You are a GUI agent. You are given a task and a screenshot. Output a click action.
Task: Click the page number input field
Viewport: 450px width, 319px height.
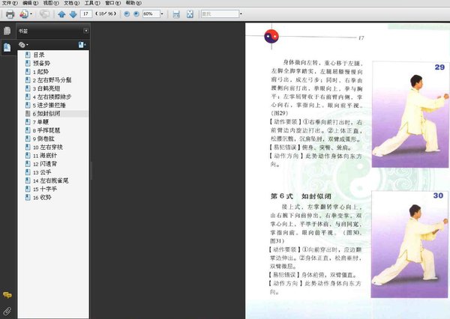[x=86, y=13]
